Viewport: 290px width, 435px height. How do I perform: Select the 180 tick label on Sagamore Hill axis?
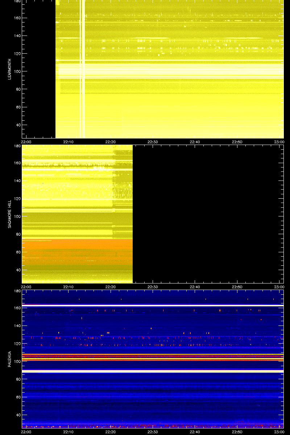[17, 146]
